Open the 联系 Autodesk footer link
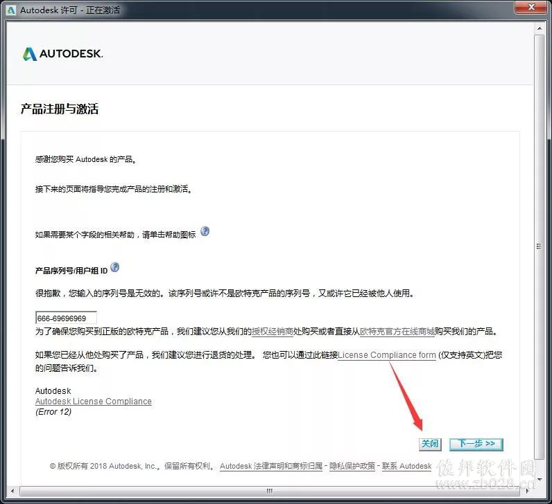 pos(406,466)
